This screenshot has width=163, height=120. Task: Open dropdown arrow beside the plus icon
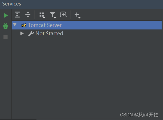click(x=79, y=18)
